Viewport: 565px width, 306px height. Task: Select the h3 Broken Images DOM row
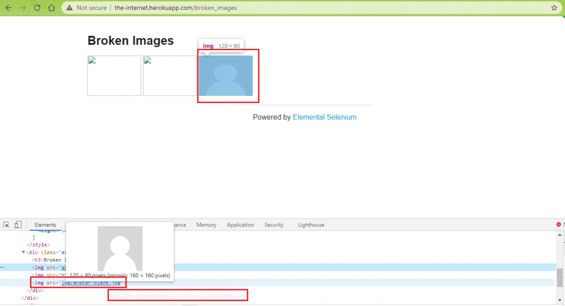coord(49,260)
